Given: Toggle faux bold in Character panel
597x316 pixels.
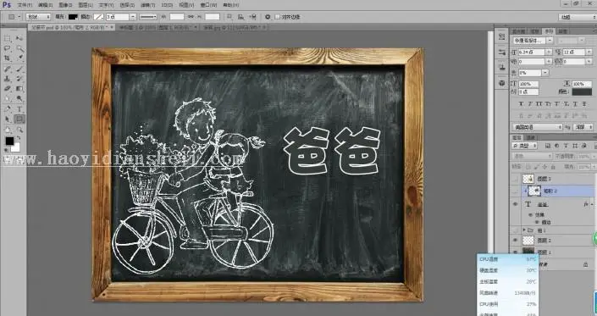Looking at the screenshot, I should pyautogui.click(x=522, y=103).
